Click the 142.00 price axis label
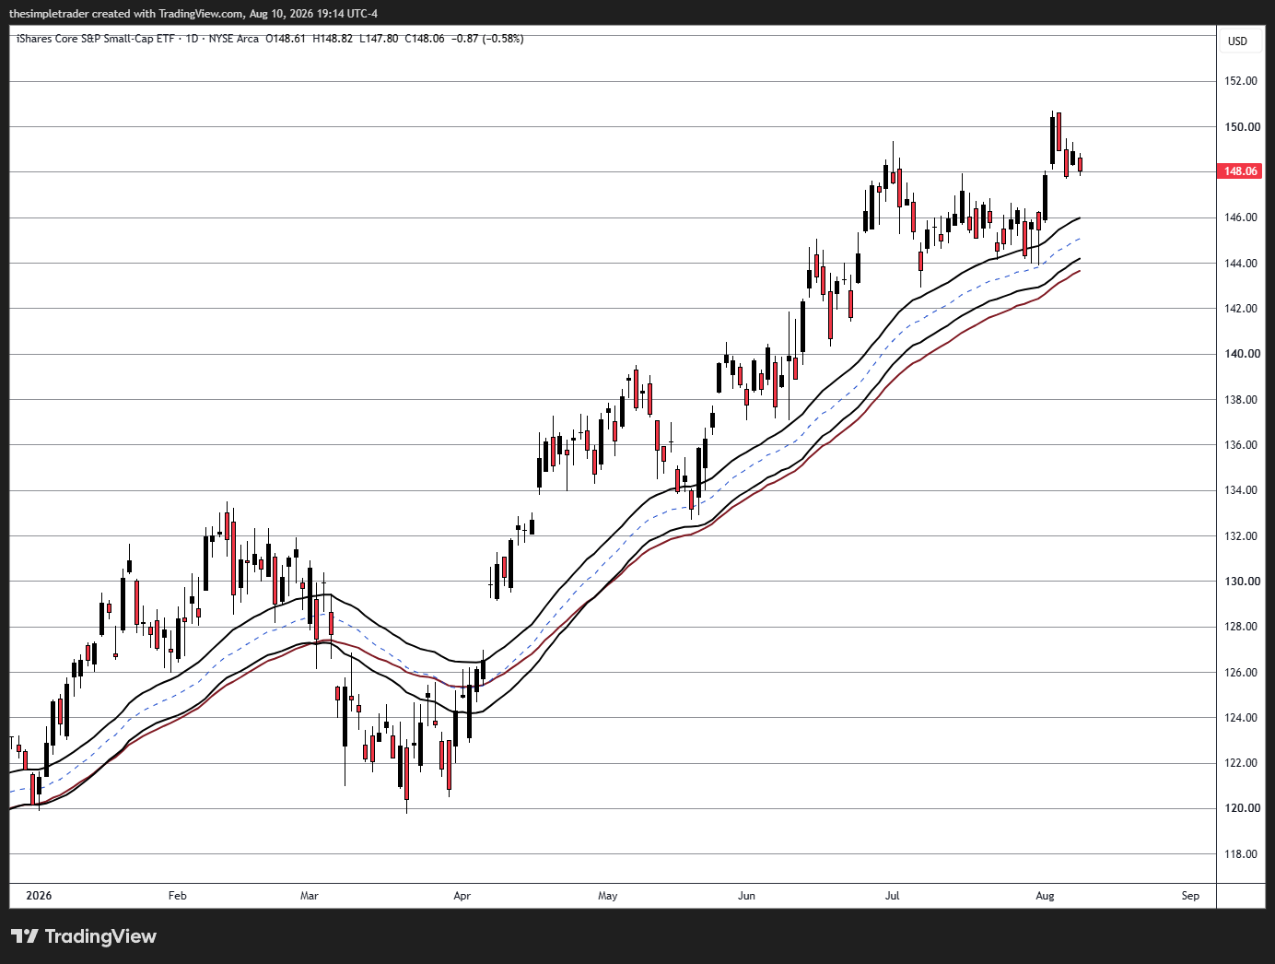 (x=1241, y=309)
